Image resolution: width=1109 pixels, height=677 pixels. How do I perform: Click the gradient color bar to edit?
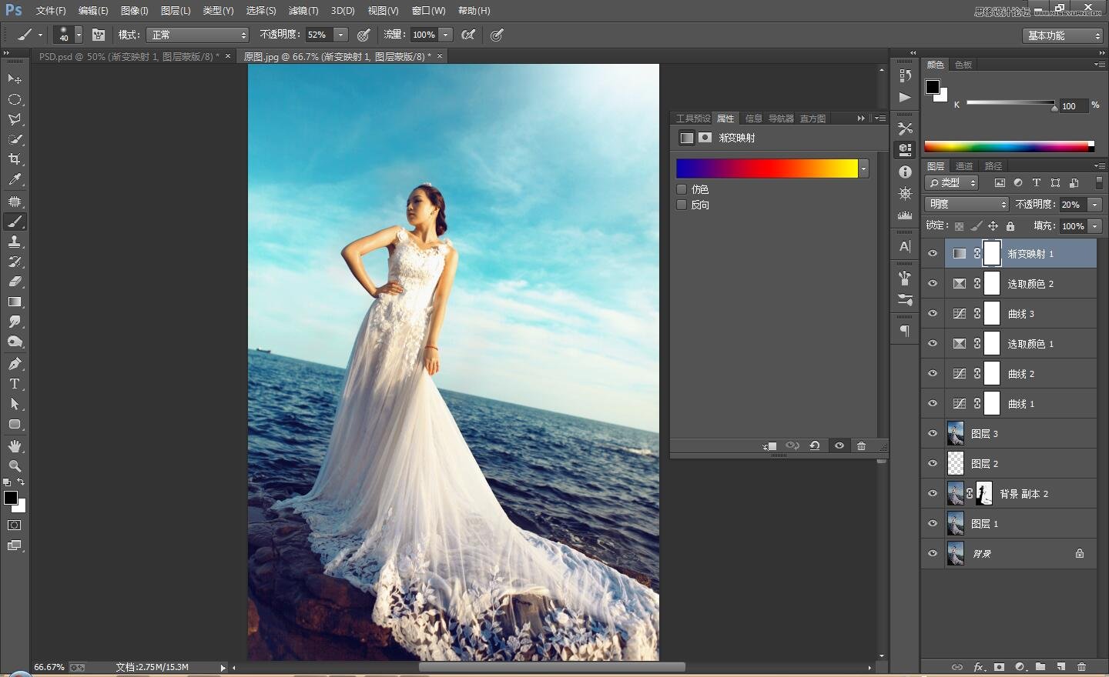tap(766, 168)
